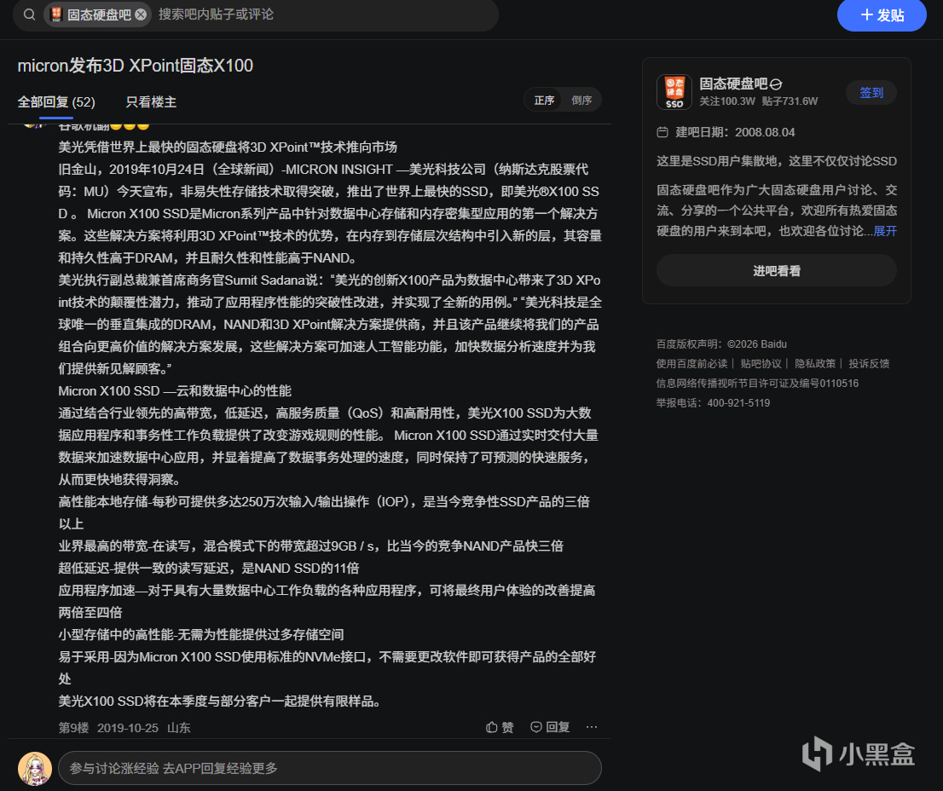Viewport: 943px width, 791px height.
Task: Remove the 固态硬盘吧 search tag
Action: (141, 14)
